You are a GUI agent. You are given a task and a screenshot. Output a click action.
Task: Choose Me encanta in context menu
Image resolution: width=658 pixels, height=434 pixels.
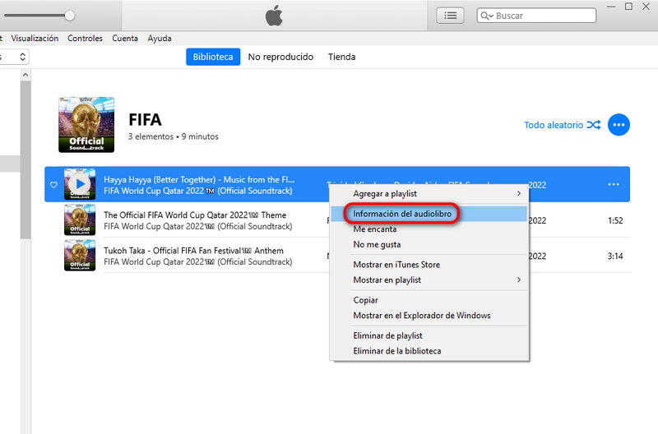[429, 229]
